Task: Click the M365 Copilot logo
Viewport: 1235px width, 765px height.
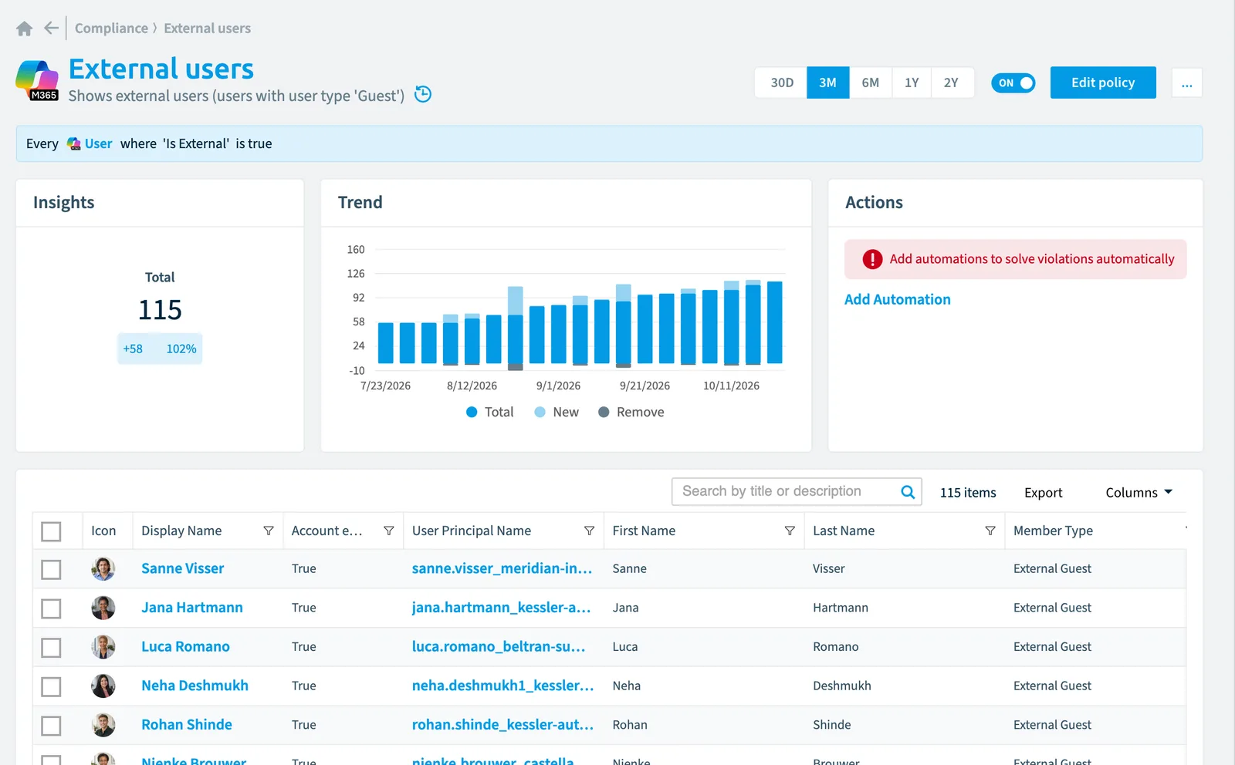Action: pyautogui.click(x=37, y=80)
